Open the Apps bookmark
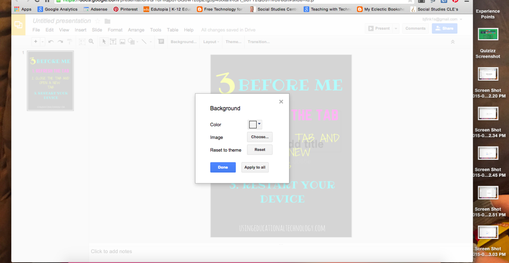This screenshot has height=263, width=509. coord(23,9)
